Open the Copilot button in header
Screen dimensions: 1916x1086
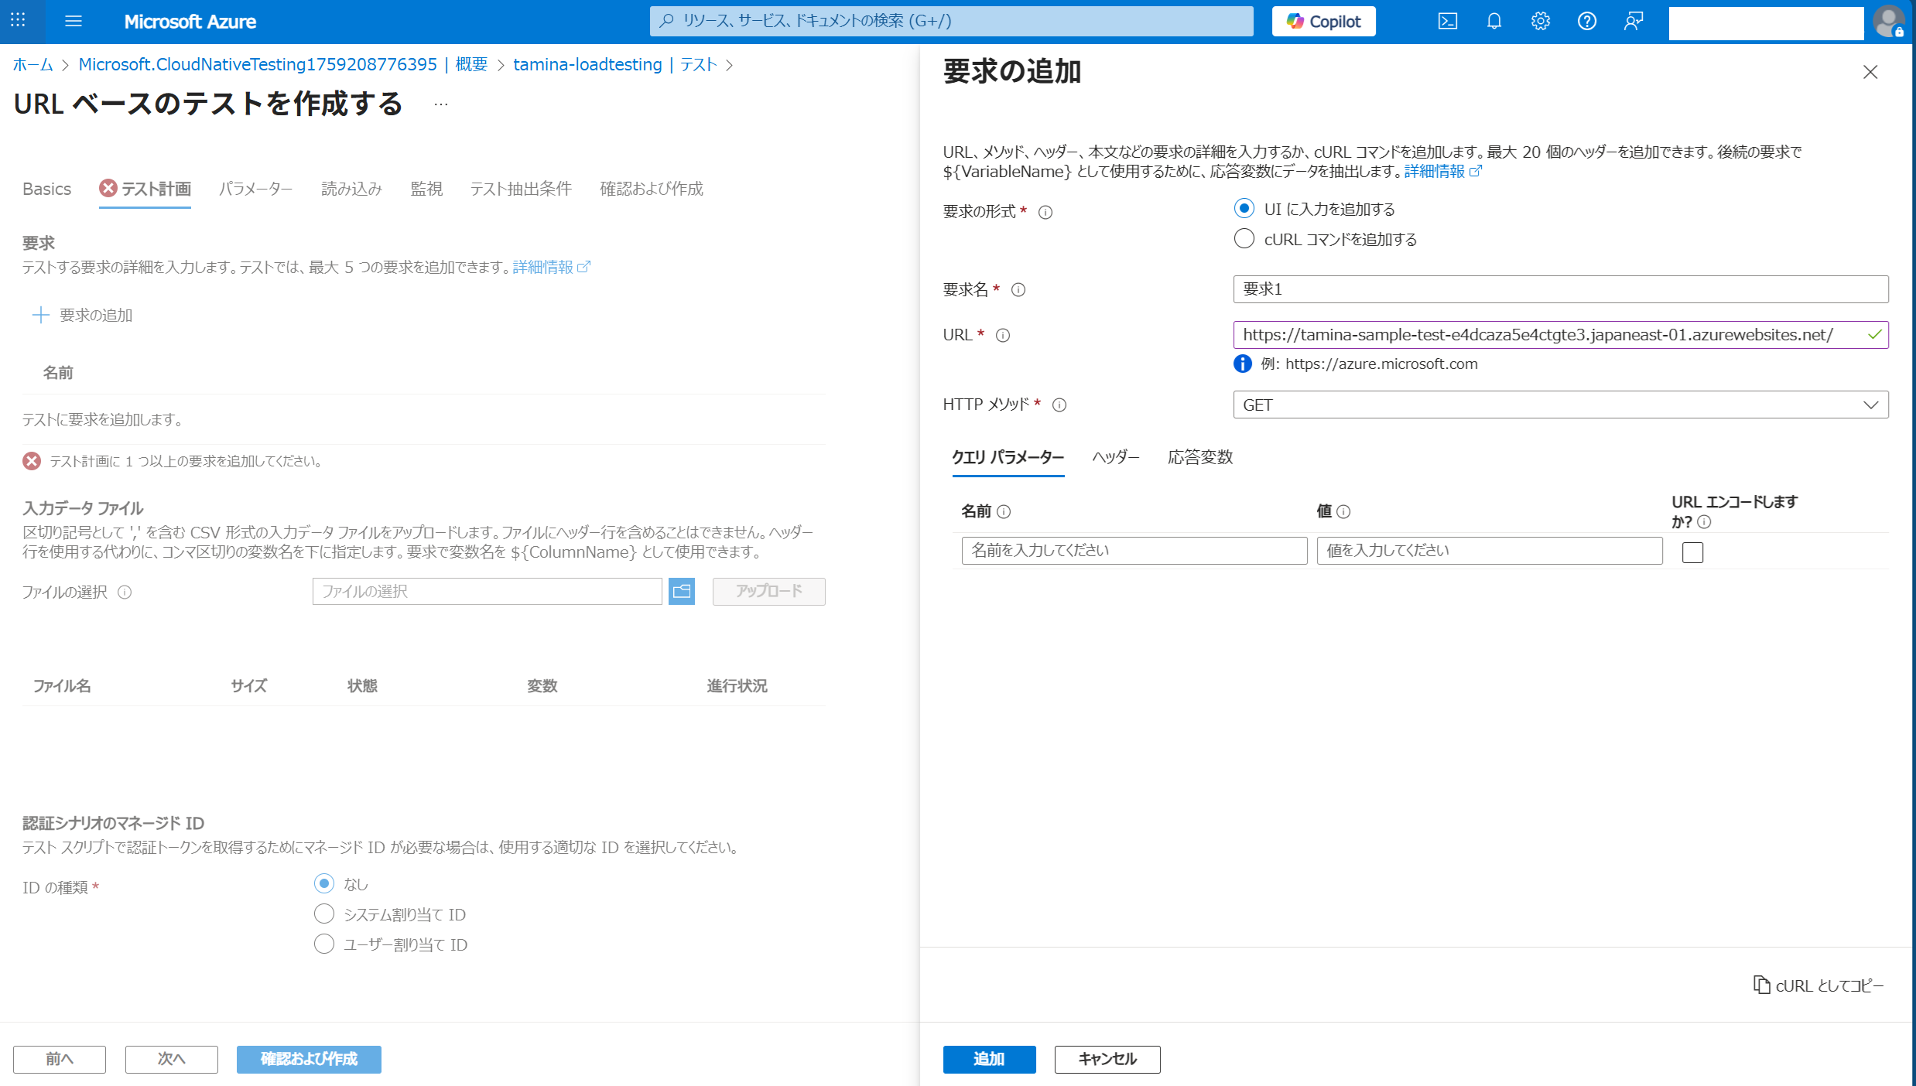click(1323, 22)
